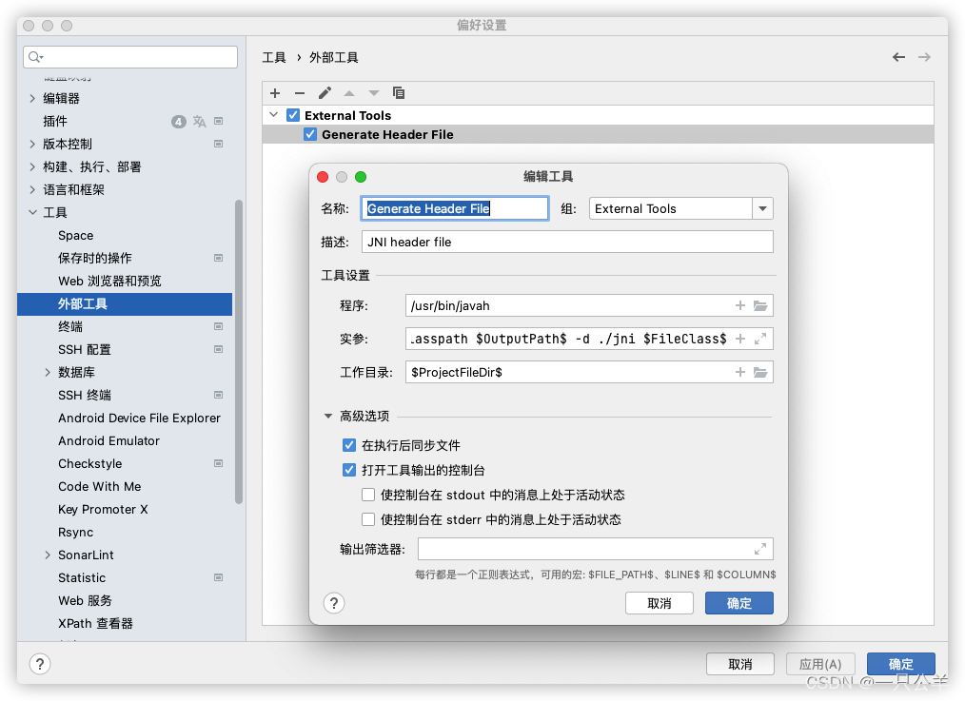965x701 pixels.
Task: Click the 应用(A) button
Action: [x=819, y=663]
